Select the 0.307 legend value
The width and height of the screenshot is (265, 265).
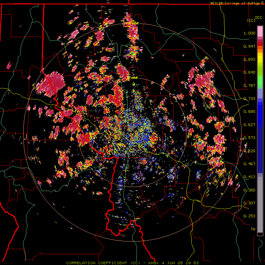click(249, 203)
